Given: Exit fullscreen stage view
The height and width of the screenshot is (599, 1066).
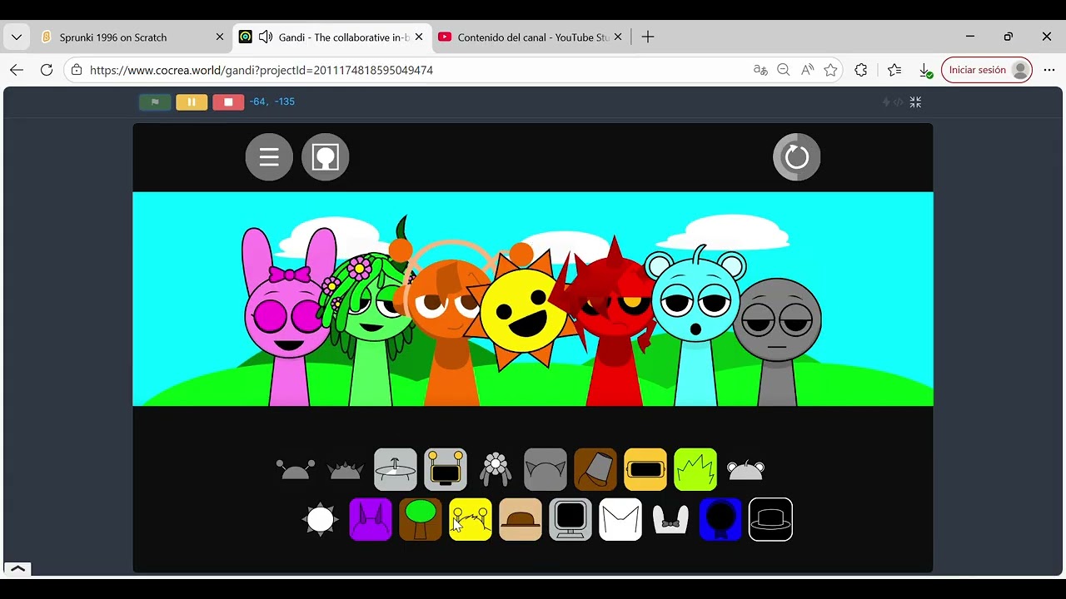Looking at the screenshot, I should [x=915, y=102].
